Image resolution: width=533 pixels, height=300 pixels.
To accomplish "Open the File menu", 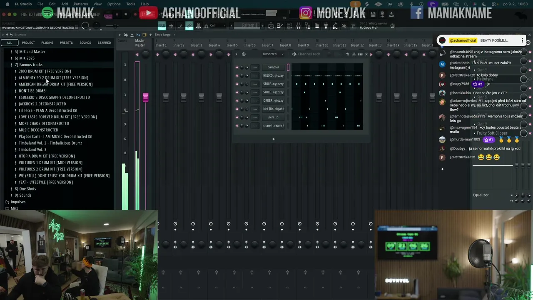I will [40, 4].
